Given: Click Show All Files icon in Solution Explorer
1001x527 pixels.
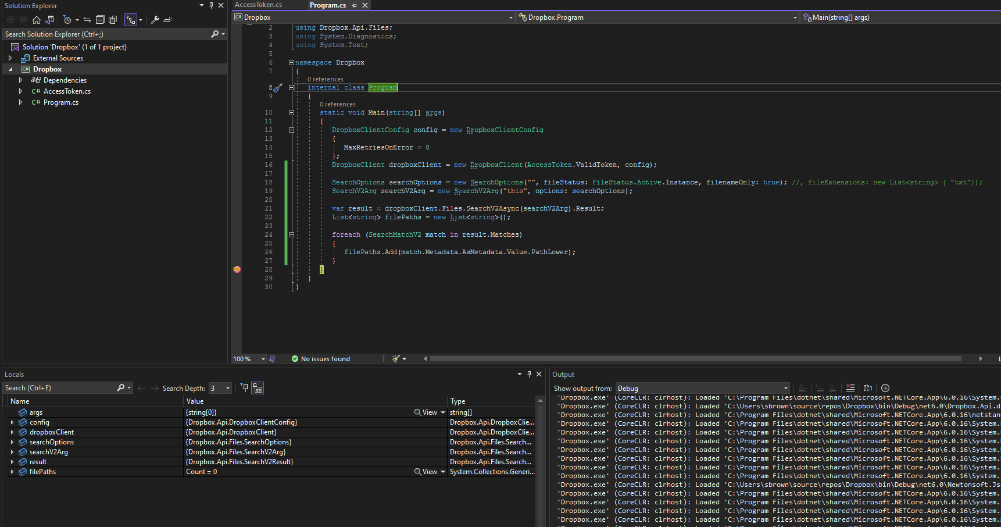Looking at the screenshot, I should click(x=113, y=20).
